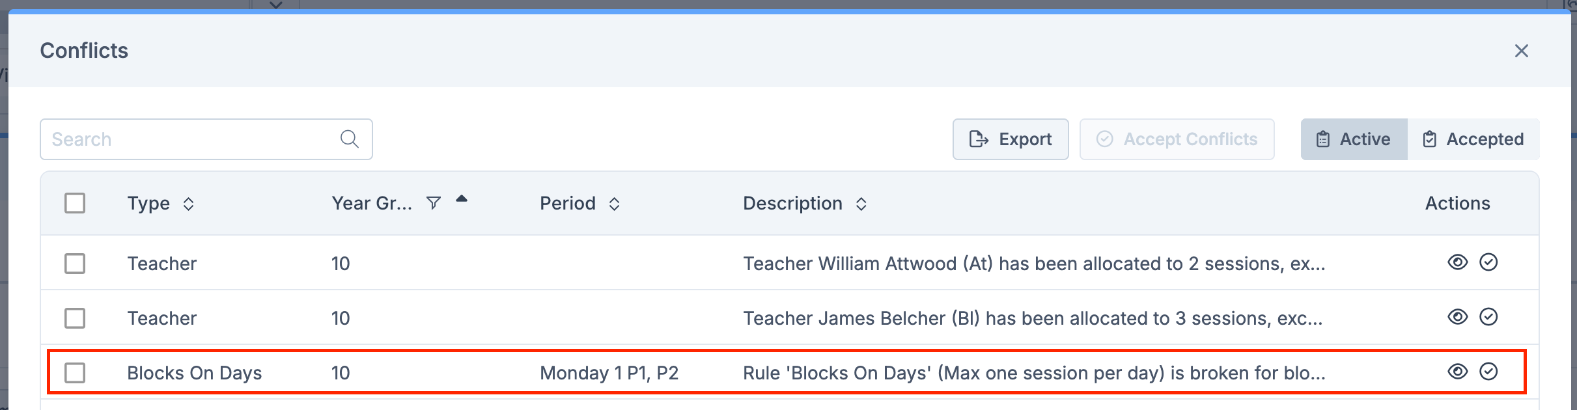
Task: Tick the William Attwood row checkbox
Action: [75, 264]
